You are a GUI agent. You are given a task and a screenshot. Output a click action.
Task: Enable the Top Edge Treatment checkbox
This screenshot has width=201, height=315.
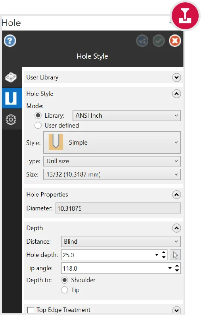[31, 310]
